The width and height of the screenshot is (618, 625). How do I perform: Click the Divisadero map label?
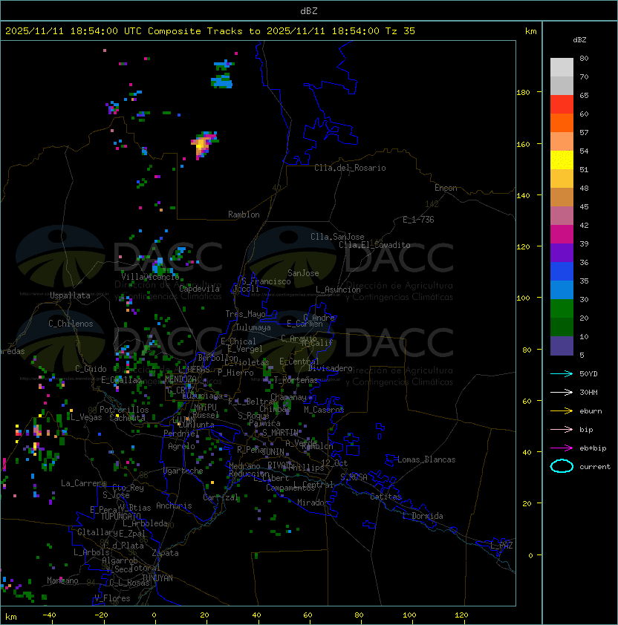pos(330,368)
